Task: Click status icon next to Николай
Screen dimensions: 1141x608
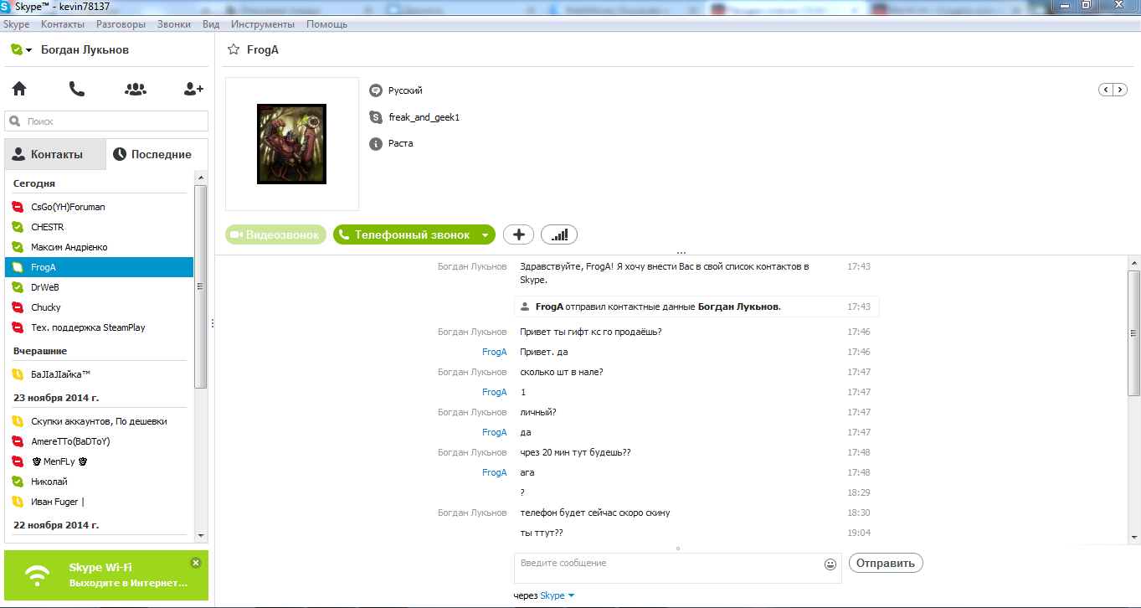Action: (18, 482)
